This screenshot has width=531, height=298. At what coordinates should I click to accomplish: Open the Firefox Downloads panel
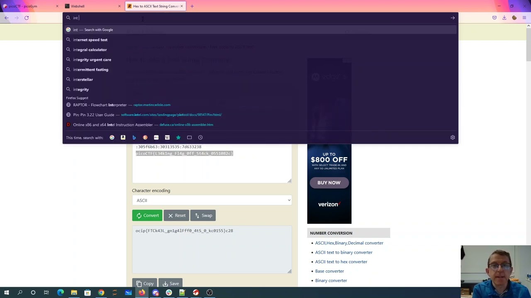pyautogui.click(x=504, y=18)
